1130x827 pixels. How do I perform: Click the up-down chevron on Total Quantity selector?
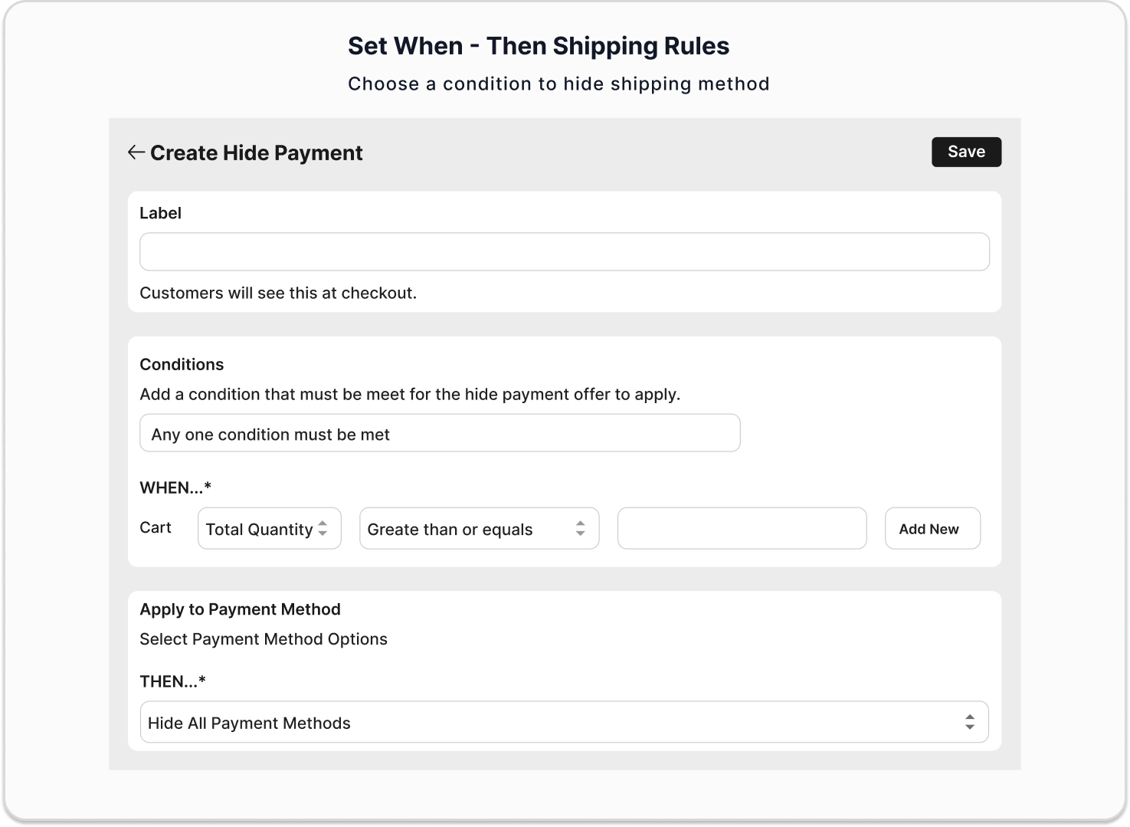click(x=323, y=528)
